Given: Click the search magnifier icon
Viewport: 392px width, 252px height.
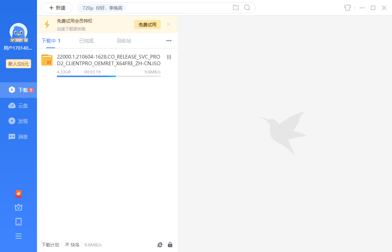Looking at the screenshot, I should [247, 8].
